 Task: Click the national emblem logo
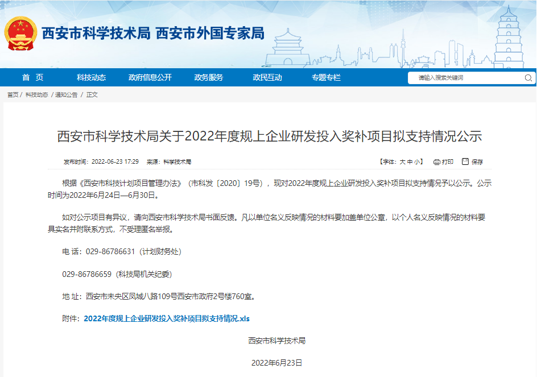(20, 31)
